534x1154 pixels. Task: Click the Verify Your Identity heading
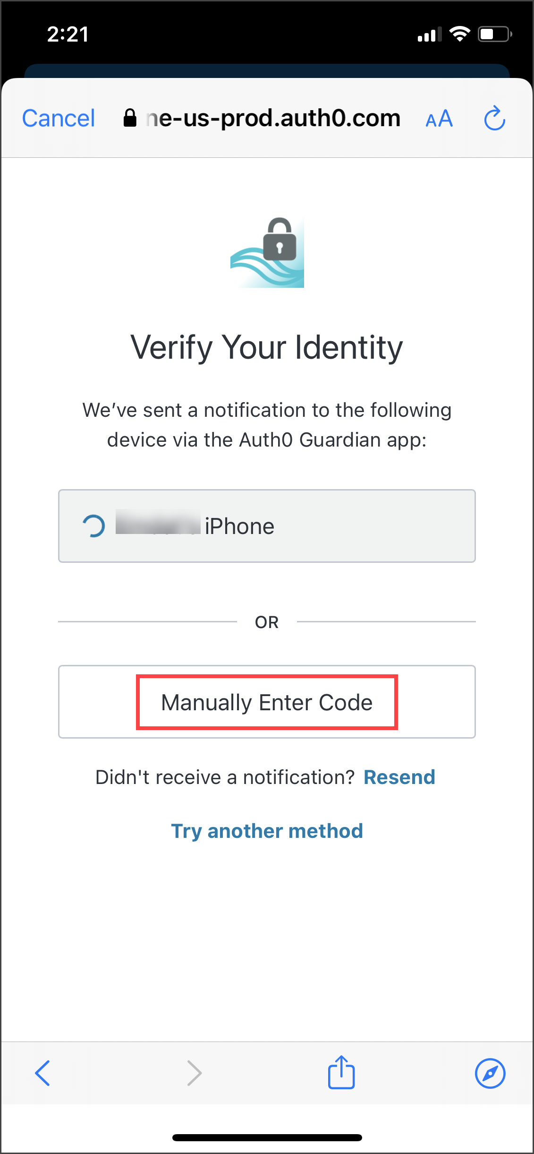pos(267,347)
